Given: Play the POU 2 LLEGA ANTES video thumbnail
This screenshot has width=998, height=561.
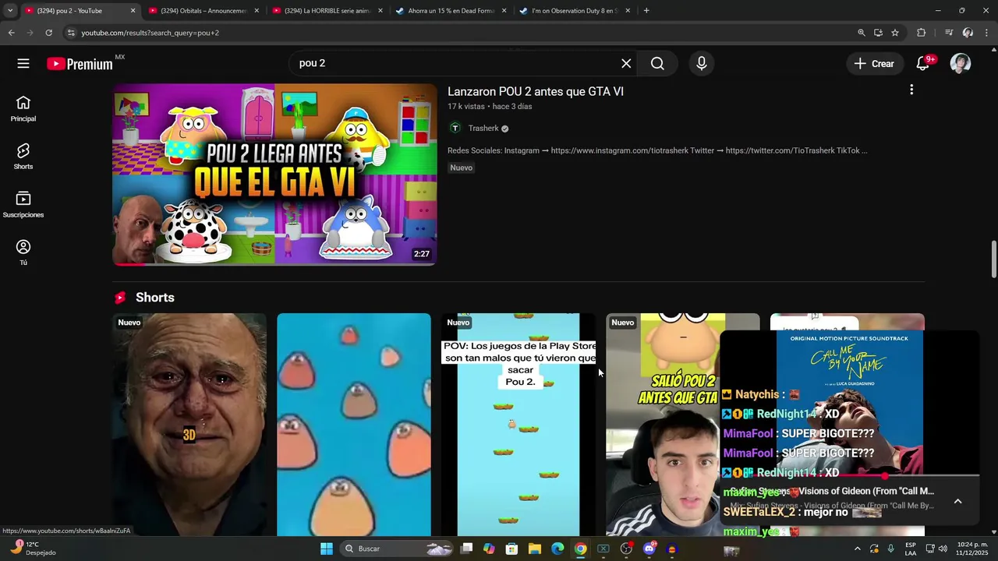Looking at the screenshot, I should [x=274, y=175].
